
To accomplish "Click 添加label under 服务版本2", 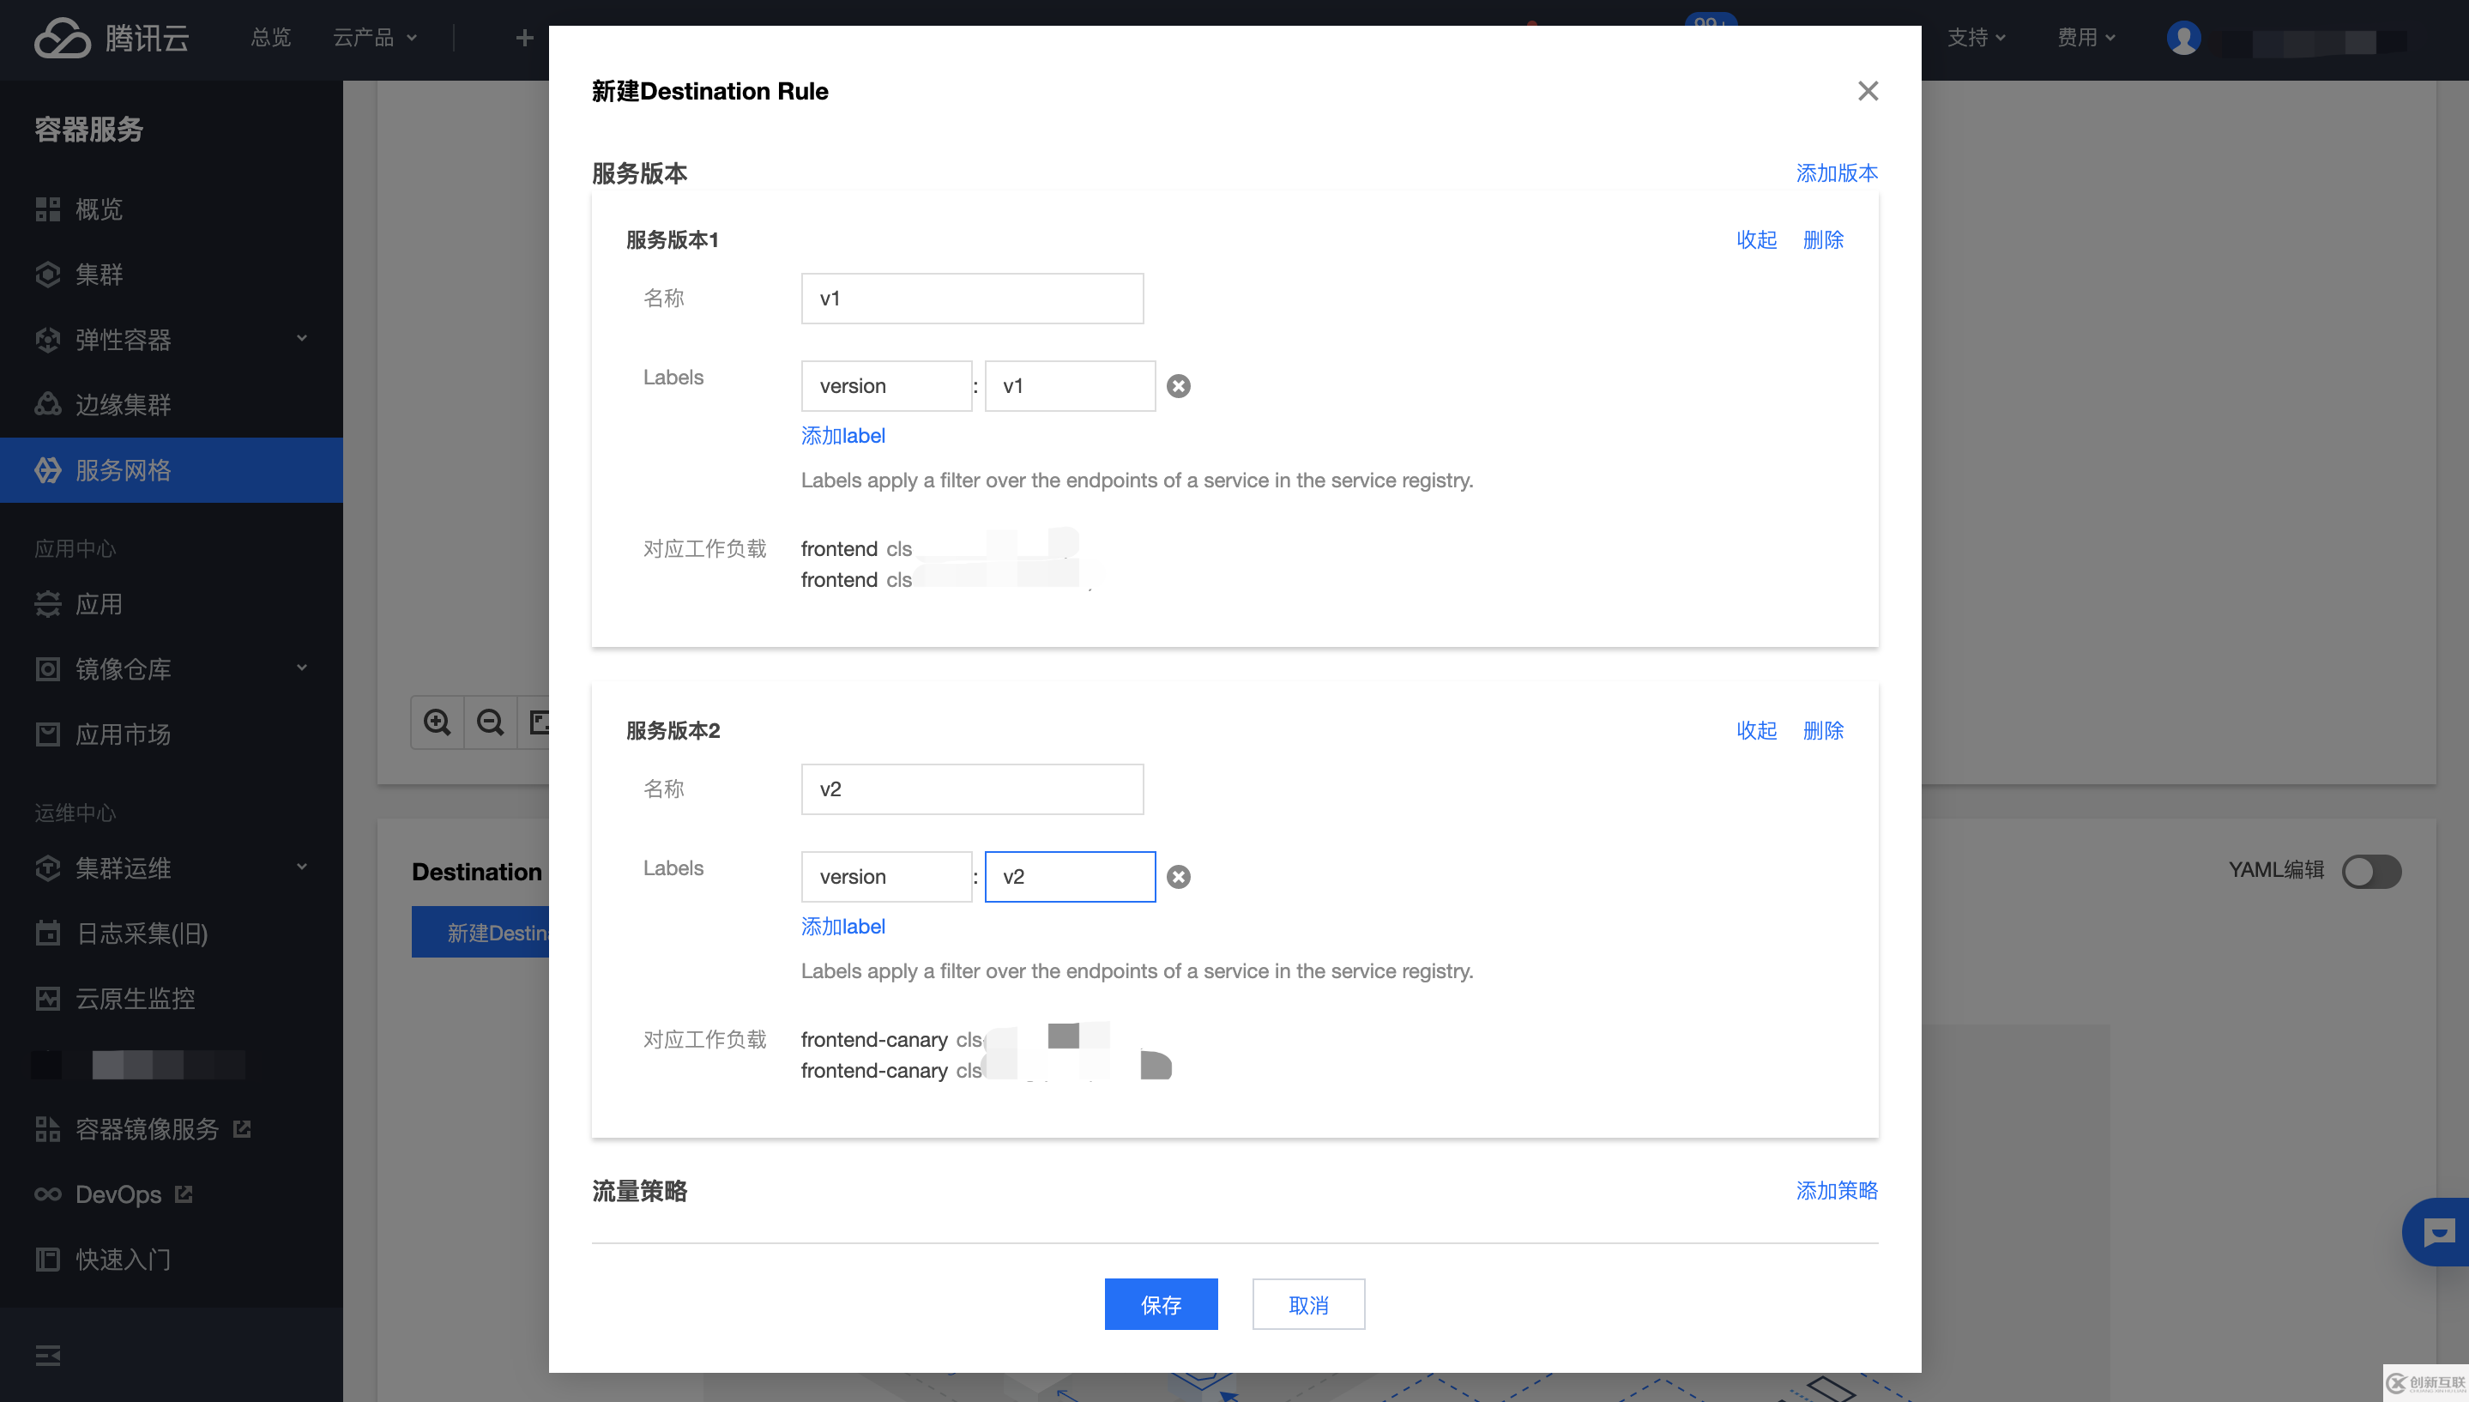I will point(842,927).
